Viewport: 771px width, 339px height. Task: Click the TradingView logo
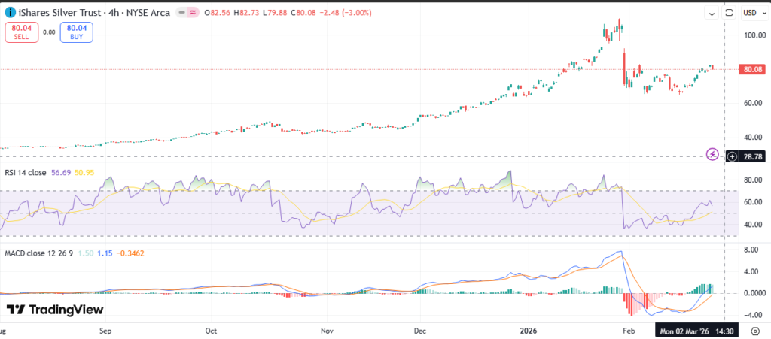[55, 310]
